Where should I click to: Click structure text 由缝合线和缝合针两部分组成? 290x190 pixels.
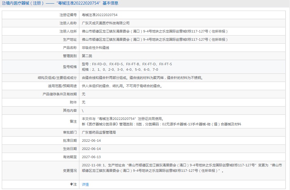click(x=143, y=78)
